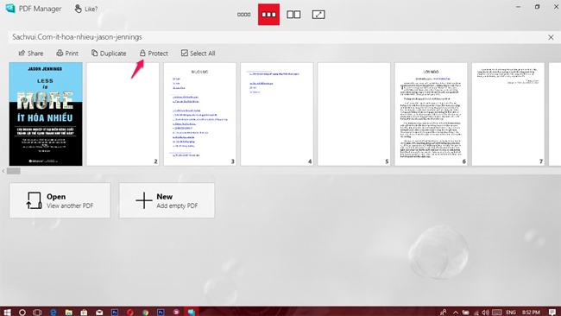Viewport: 561px width, 316px height.
Task: Open volume control in tray
Action: (x=485, y=312)
